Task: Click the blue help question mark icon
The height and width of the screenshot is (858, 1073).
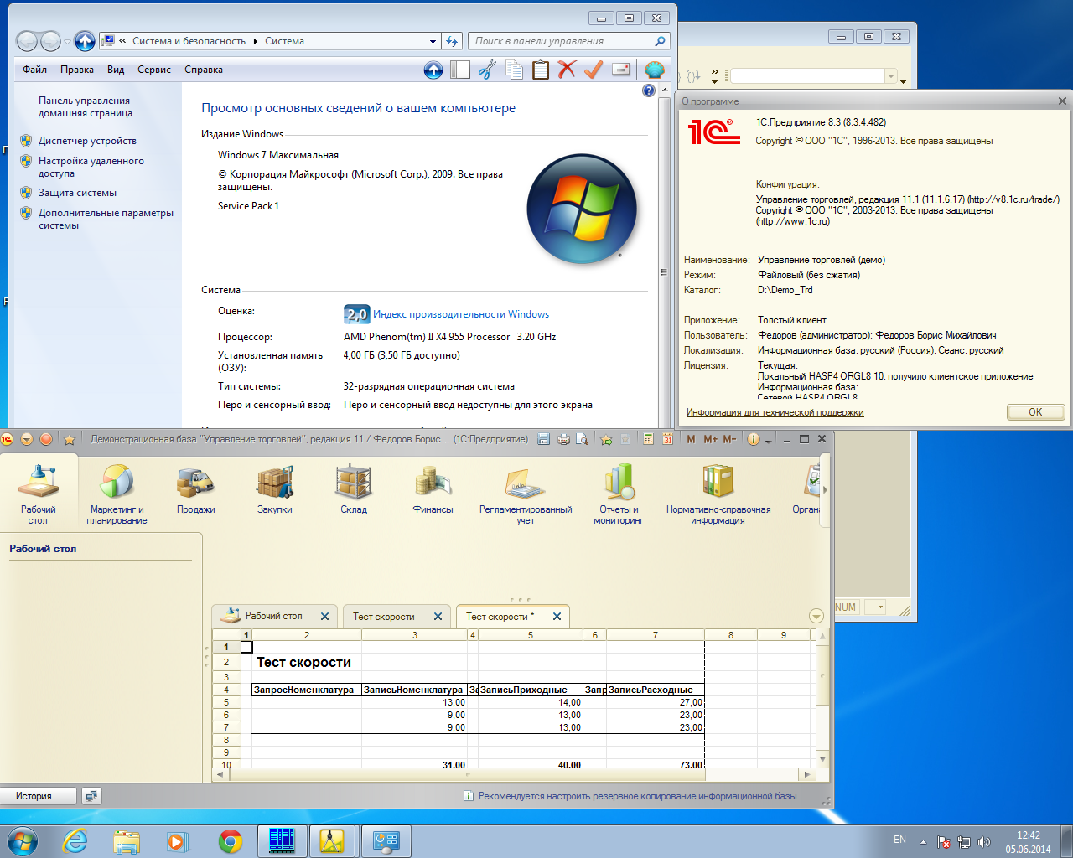Action: (x=649, y=90)
